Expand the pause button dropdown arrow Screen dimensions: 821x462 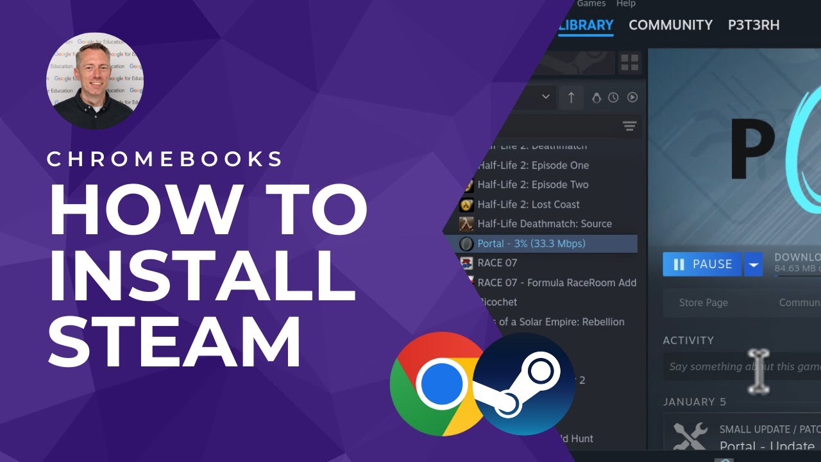coord(753,264)
